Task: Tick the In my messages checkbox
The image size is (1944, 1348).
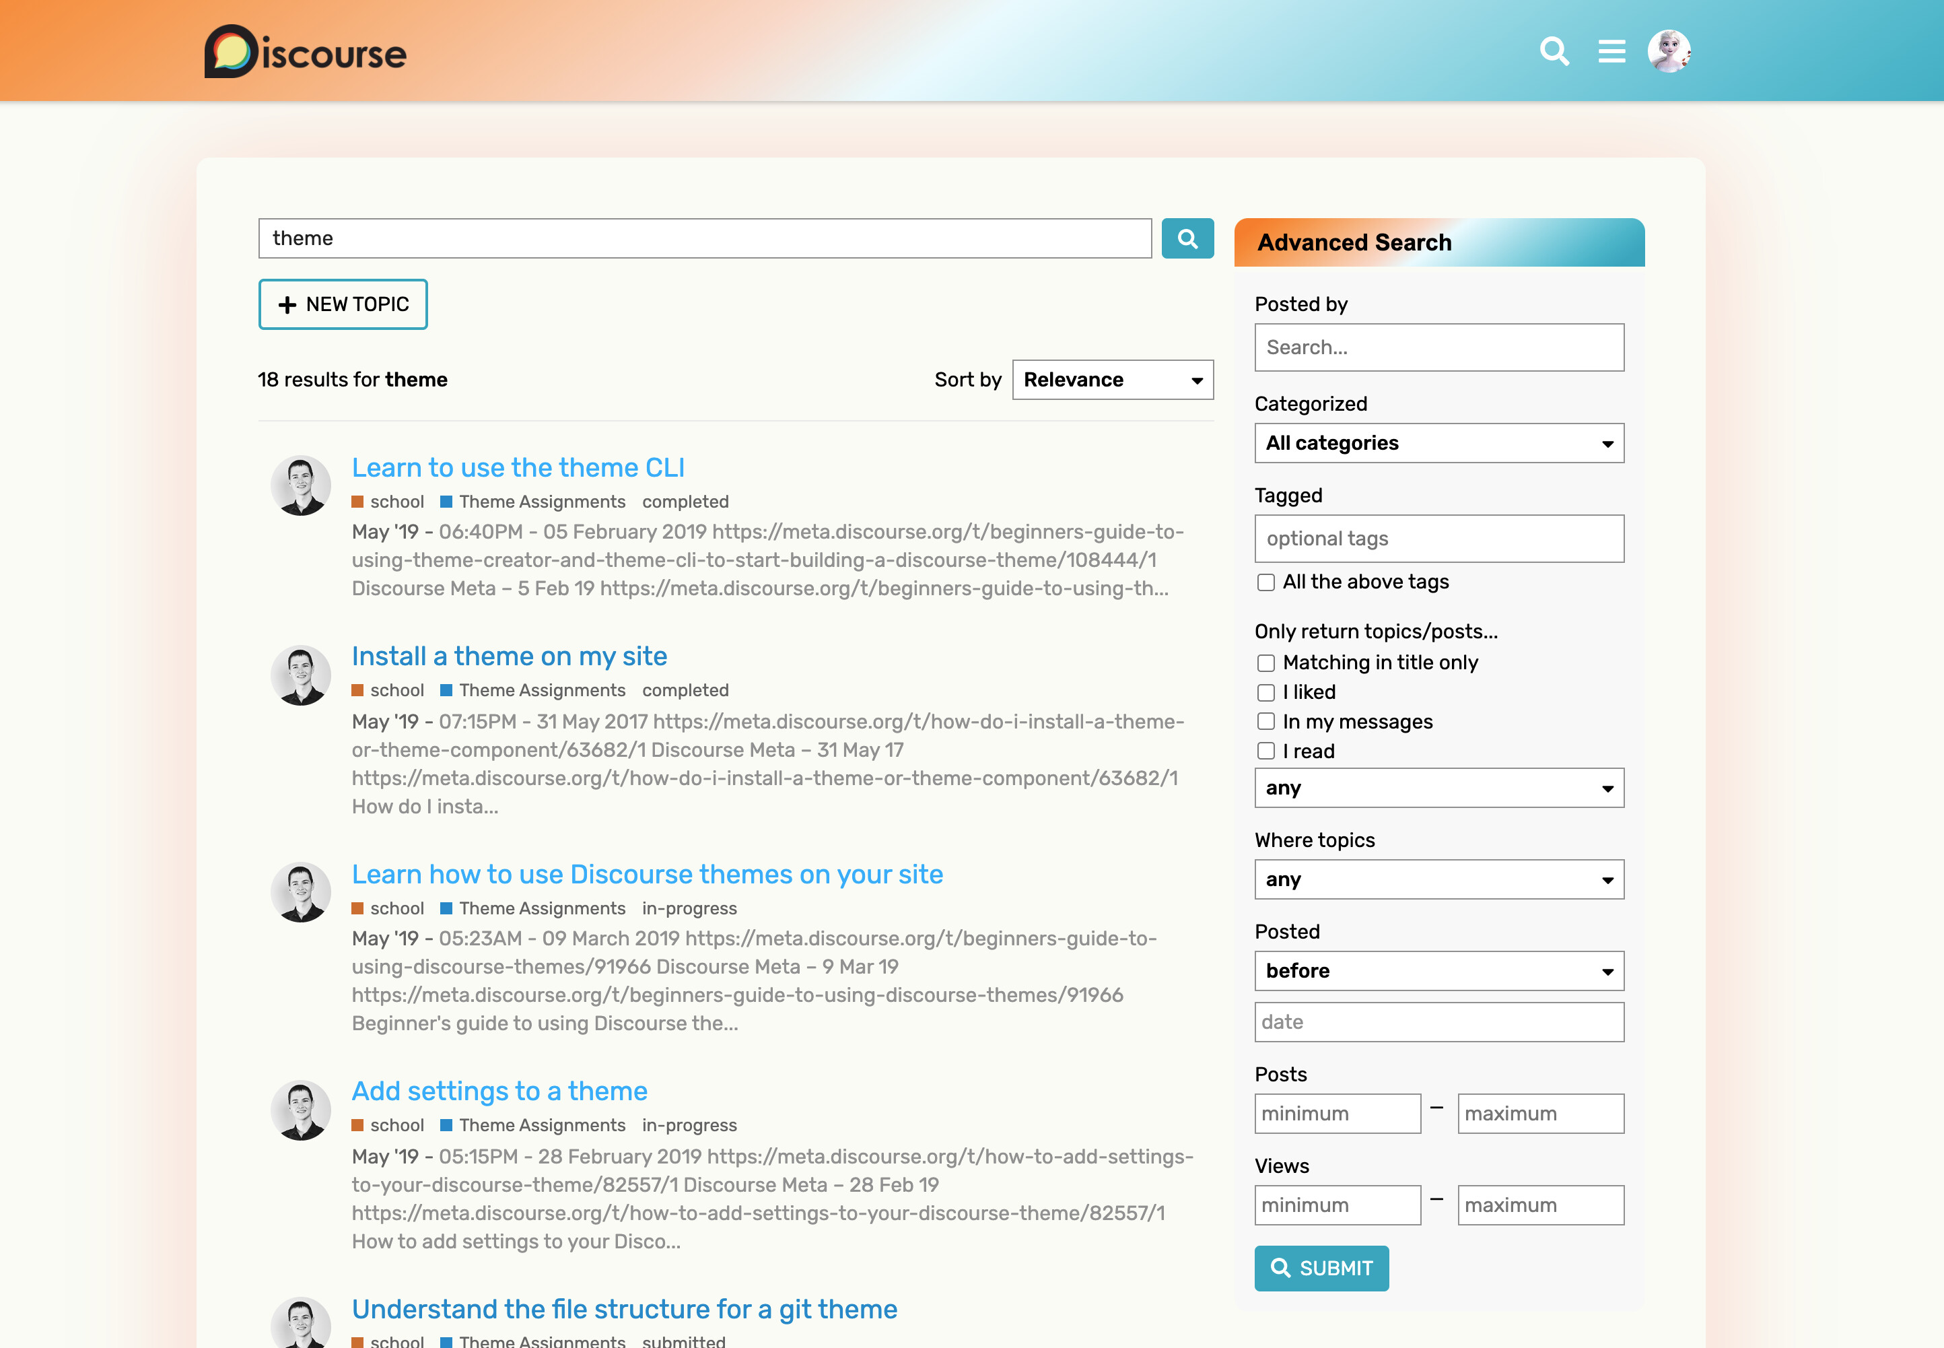Action: pyautogui.click(x=1265, y=721)
